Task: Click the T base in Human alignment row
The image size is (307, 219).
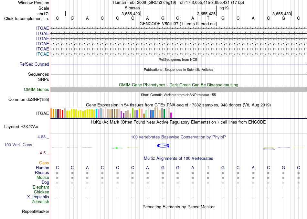Action: pos(208,168)
